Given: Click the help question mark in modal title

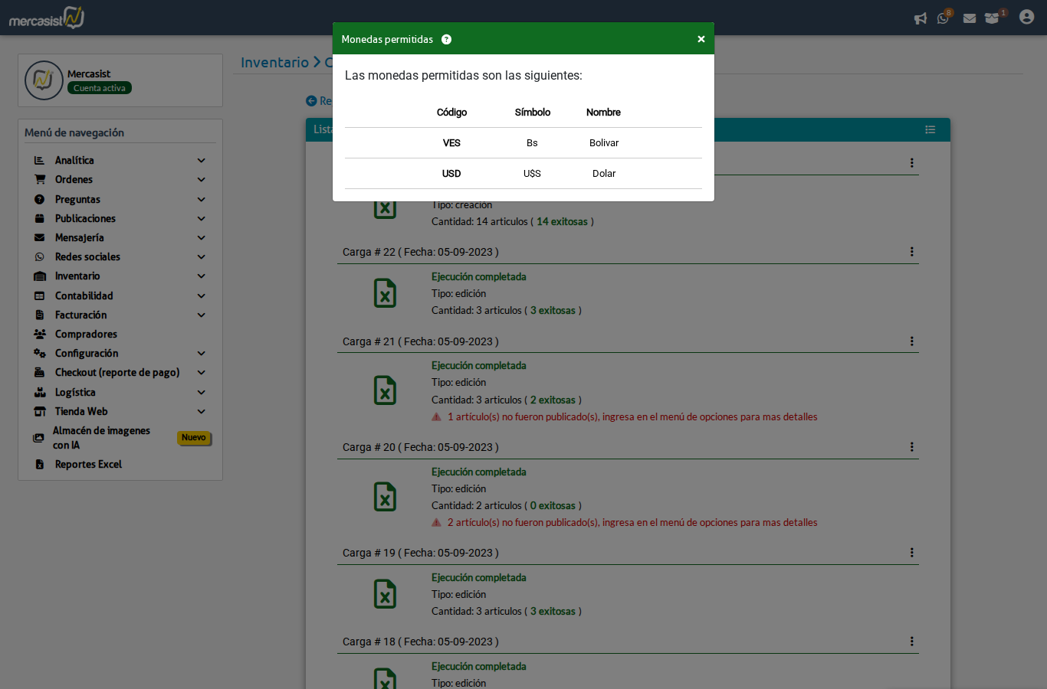Looking at the screenshot, I should 446,39.
